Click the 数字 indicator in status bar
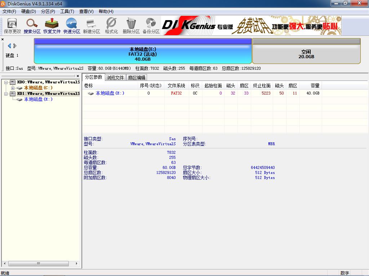Image resolution: width=369 pixels, height=276 pixels. point(344,273)
